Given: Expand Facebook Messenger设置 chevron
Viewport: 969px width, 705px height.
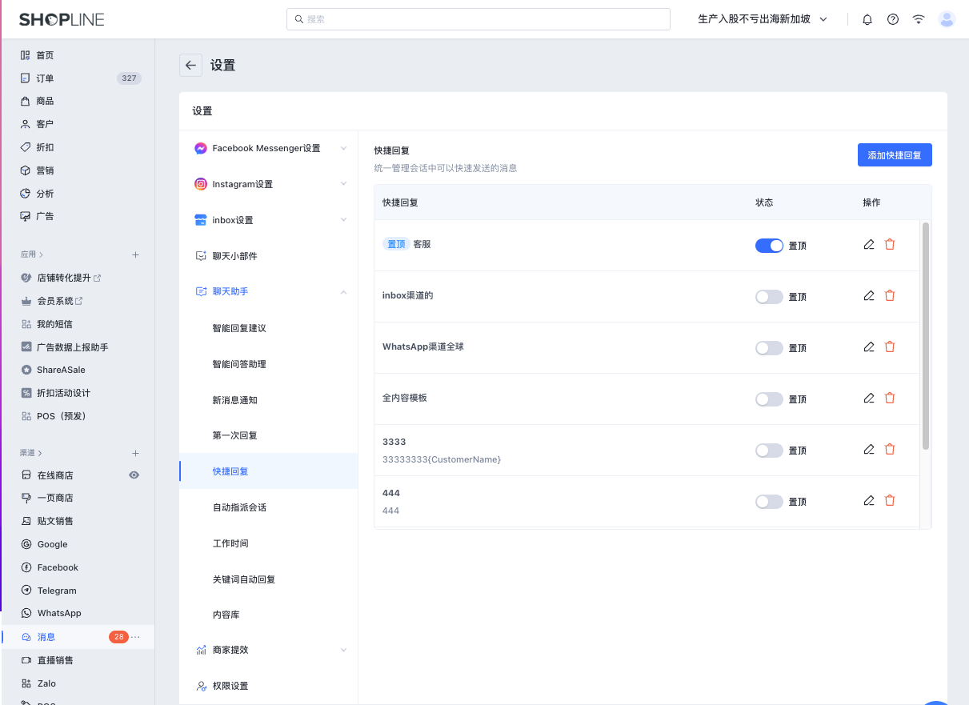Looking at the screenshot, I should tap(343, 148).
